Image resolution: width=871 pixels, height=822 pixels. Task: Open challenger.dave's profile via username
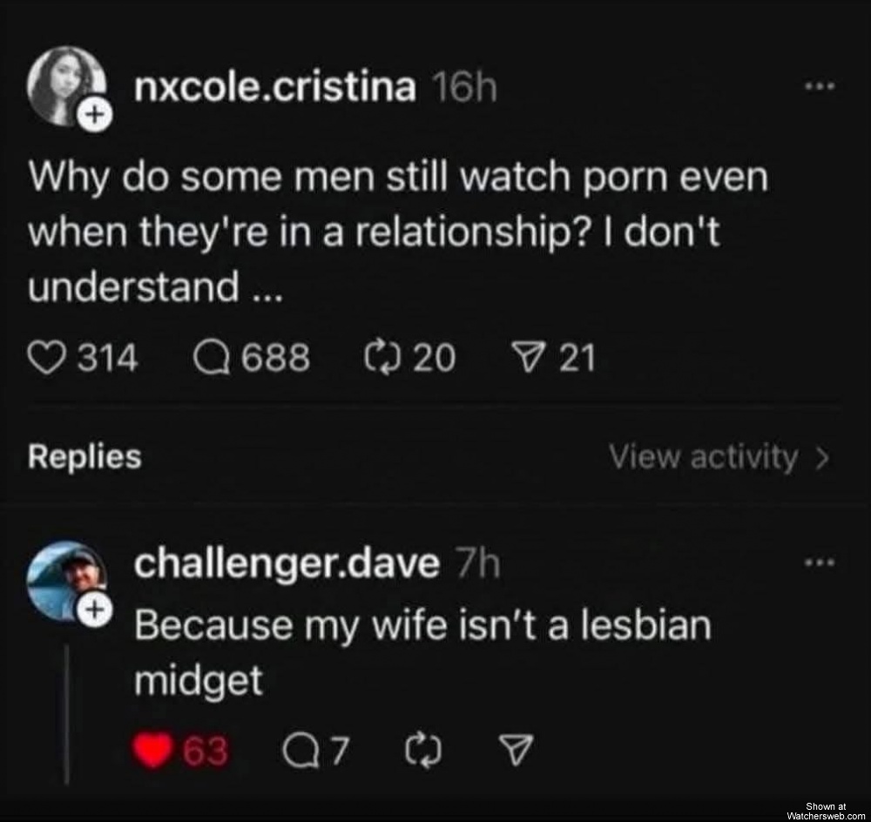tap(287, 563)
